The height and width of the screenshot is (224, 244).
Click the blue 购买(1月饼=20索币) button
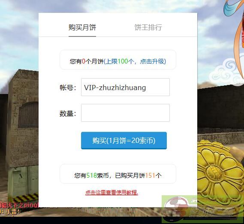point(124,140)
